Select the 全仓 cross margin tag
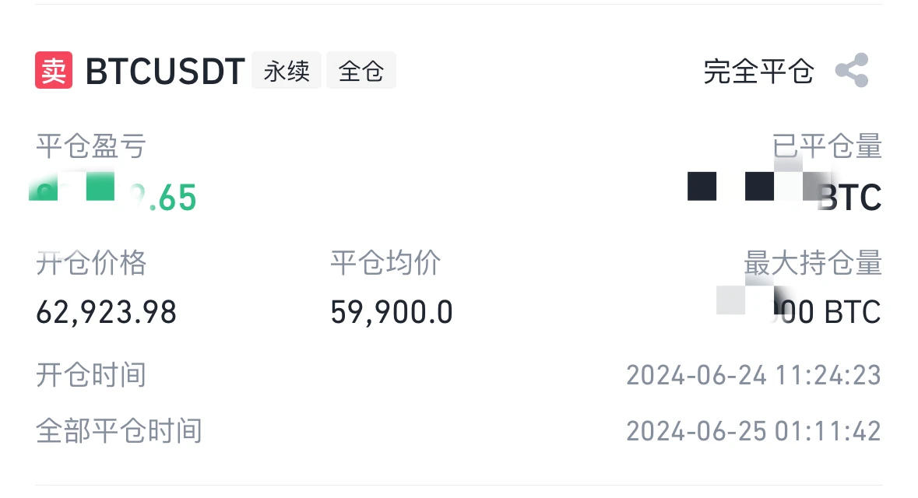Viewport: 918px width, 498px height. click(x=361, y=71)
